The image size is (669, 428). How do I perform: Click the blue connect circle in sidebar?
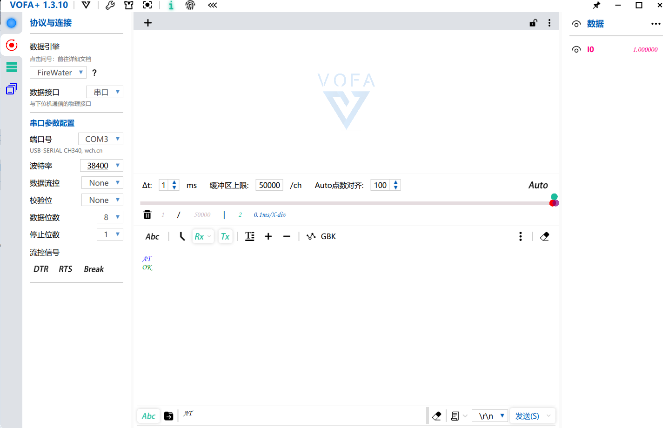pos(12,23)
